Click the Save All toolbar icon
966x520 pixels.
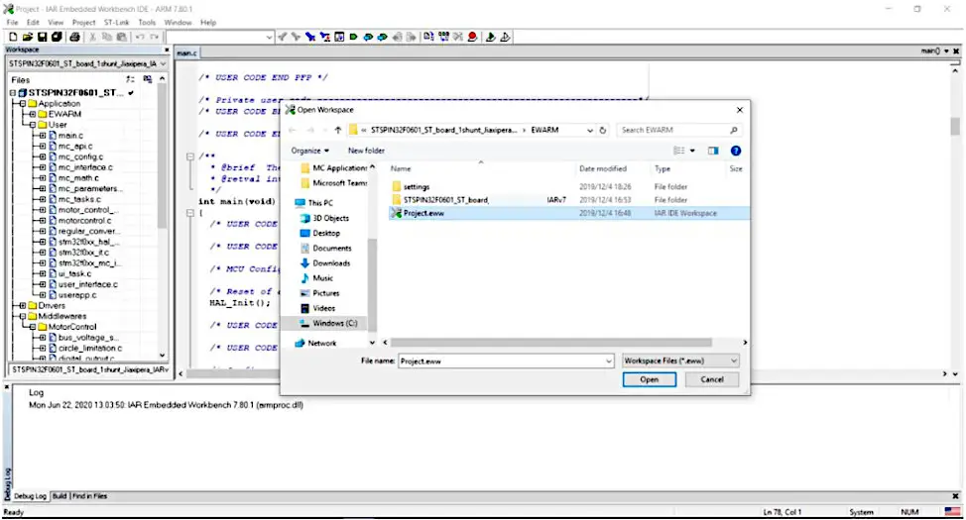[59, 37]
